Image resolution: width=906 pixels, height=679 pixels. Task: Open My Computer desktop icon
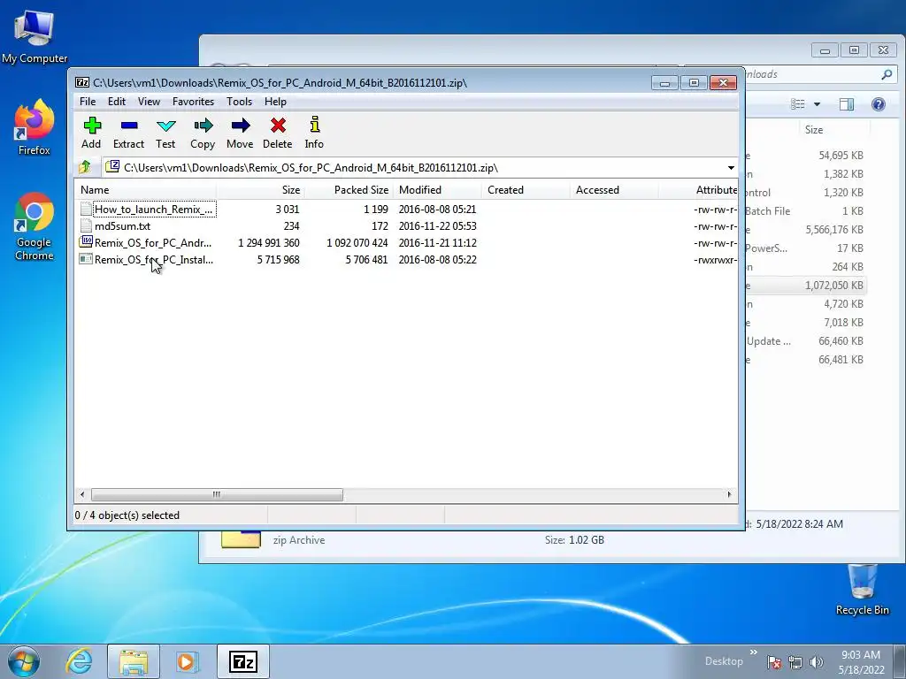35,36
